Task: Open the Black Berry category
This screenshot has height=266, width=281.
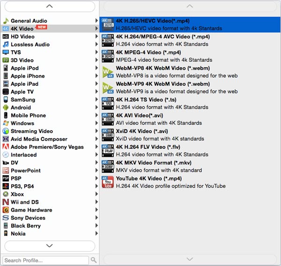Action: pyautogui.click(x=50, y=226)
